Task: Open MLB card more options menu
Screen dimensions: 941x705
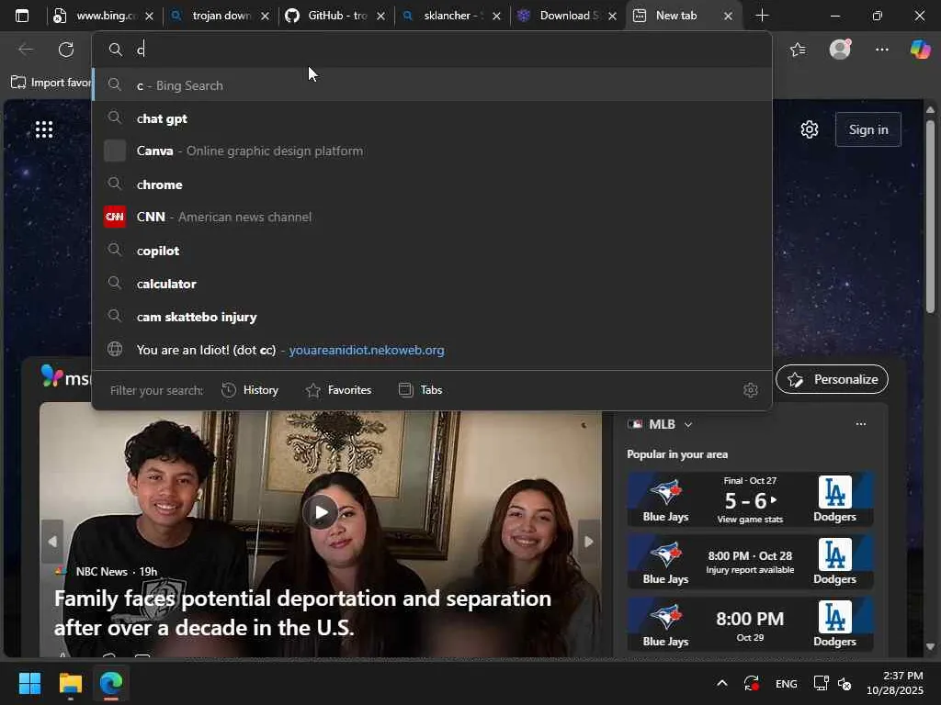Action: coord(860,424)
